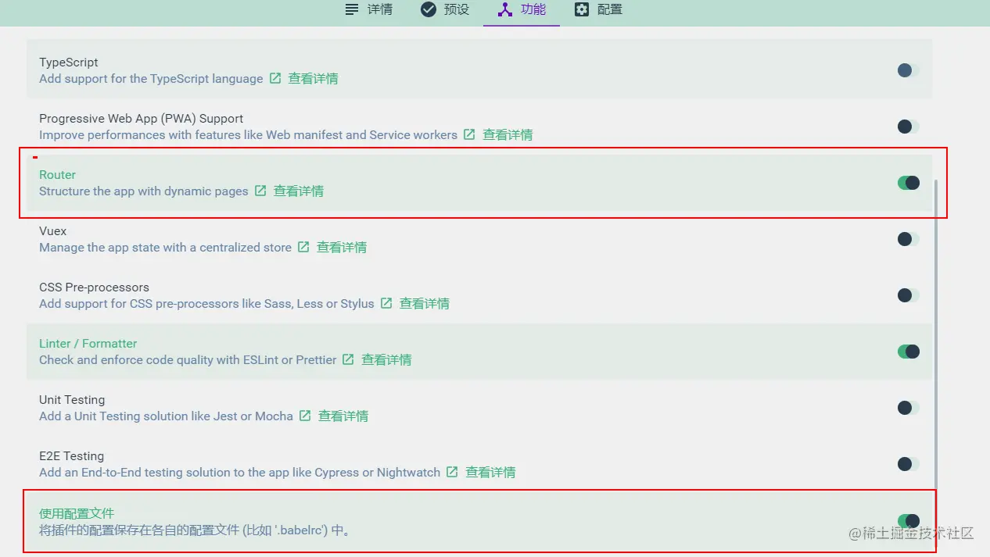Click 'Structure the app with dynamic pages' text

(x=144, y=191)
